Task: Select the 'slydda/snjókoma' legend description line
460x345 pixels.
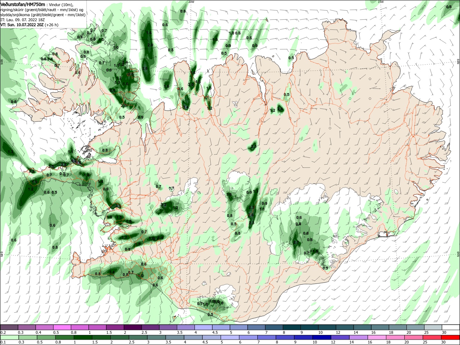Action: 43,15
